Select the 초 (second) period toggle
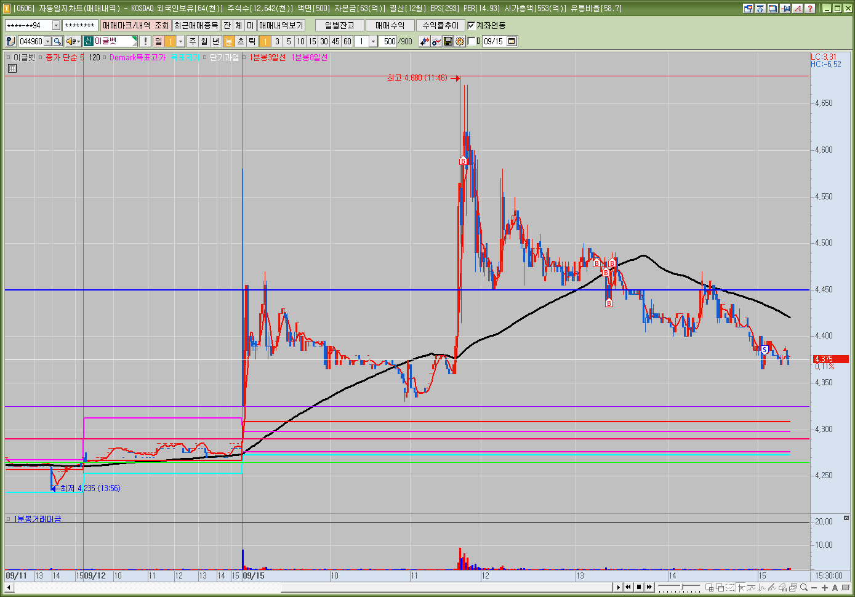The height and width of the screenshot is (597, 855). click(x=241, y=41)
